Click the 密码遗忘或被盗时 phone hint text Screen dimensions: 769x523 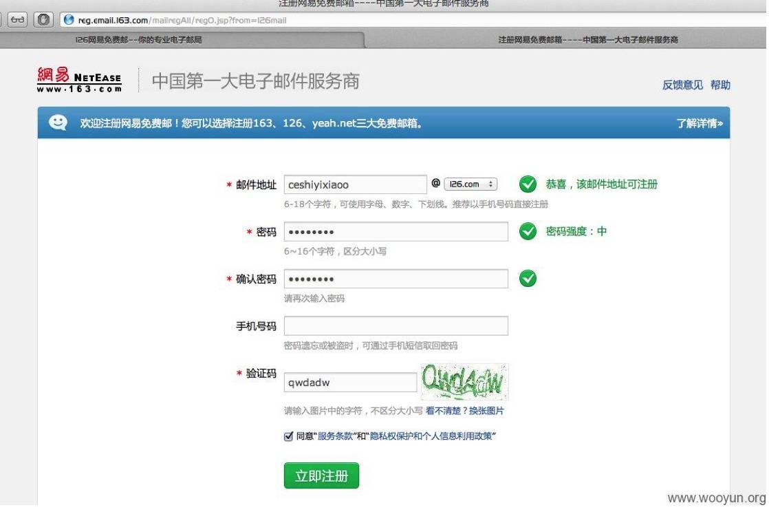(370, 345)
